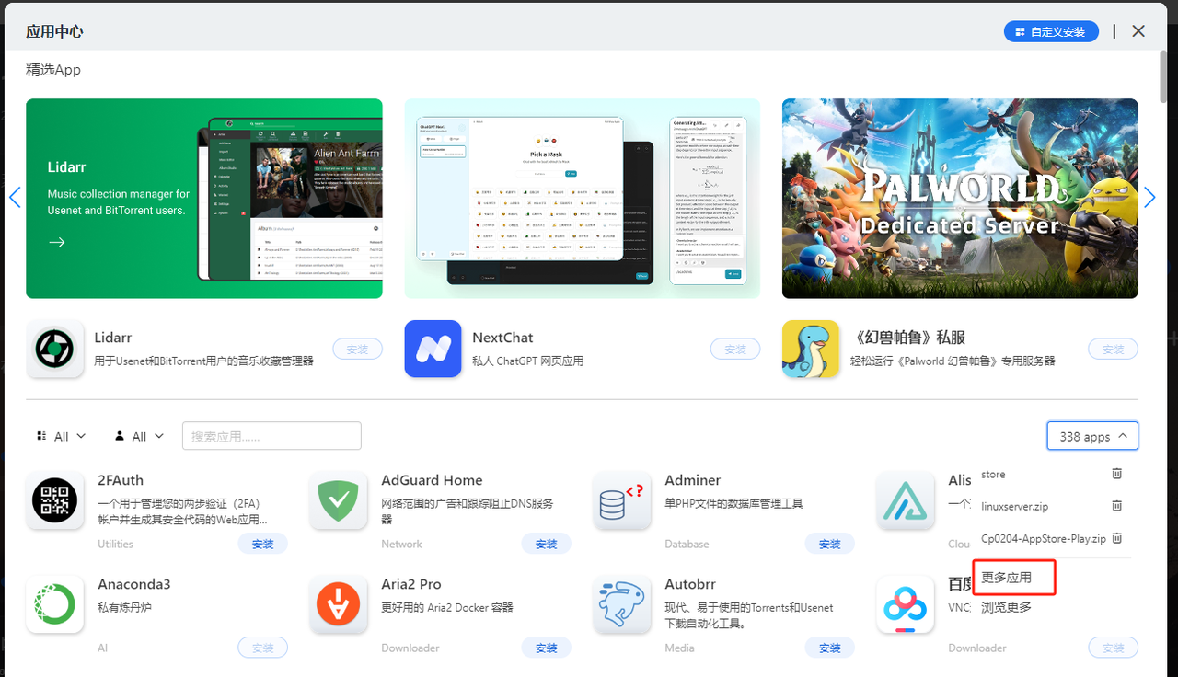Open the category filter dropdown with grid icon
The width and height of the screenshot is (1178, 677).
click(x=62, y=436)
